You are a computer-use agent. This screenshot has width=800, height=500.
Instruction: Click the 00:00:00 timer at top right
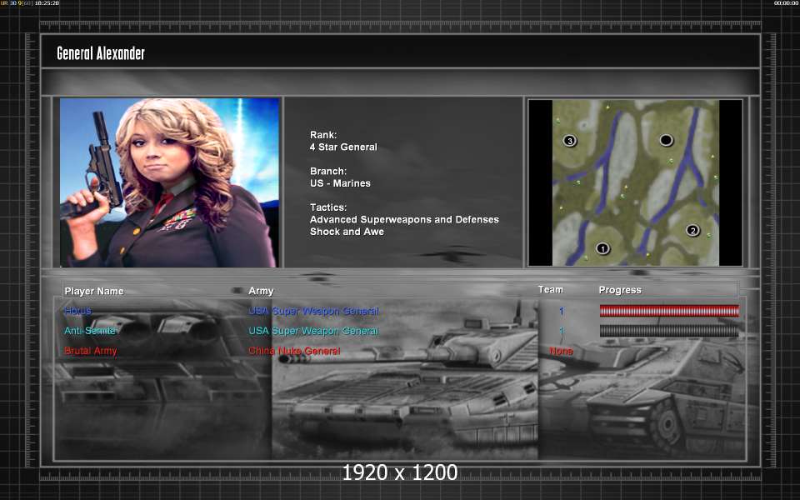click(x=786, y=3)
